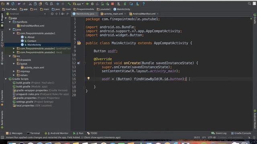
Task: Open proguard-rules.pro file
Action: click(x=41, y=94)
